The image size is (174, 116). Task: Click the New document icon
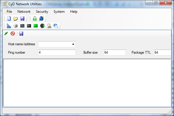(9, 19)
